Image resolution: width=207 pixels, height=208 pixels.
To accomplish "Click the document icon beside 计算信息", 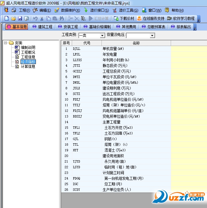I will pyautogui.click(x=17, y=66).
